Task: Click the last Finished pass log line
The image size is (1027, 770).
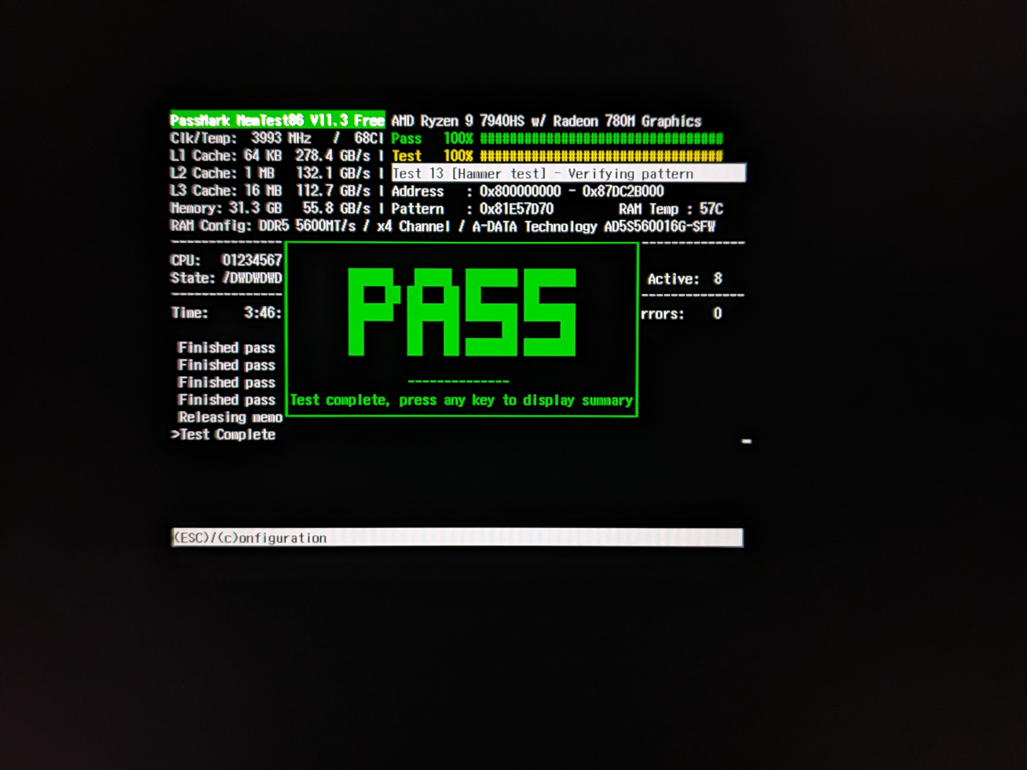Action: (227, 400)
